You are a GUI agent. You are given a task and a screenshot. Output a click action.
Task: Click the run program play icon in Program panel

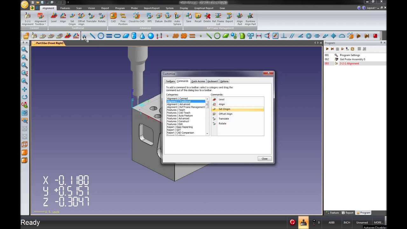pos(327,49)
